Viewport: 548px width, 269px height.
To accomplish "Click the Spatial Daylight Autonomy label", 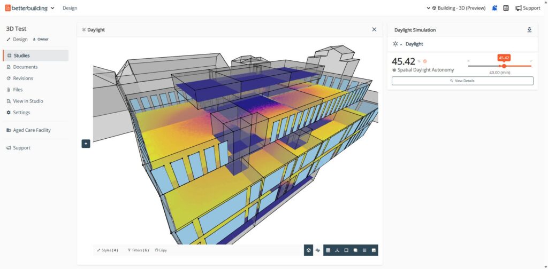I will tap(425, 70).
